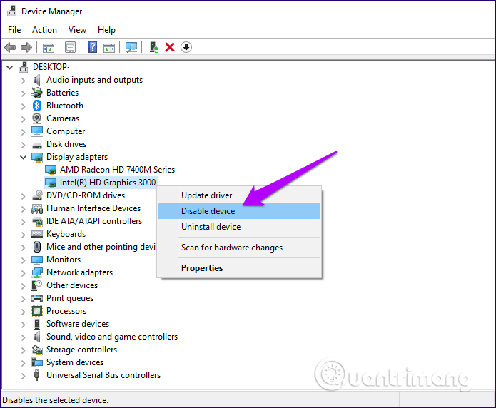The image size is (496, 408).
Task: Click the Processors chip icon
Action: coord(37,311)
